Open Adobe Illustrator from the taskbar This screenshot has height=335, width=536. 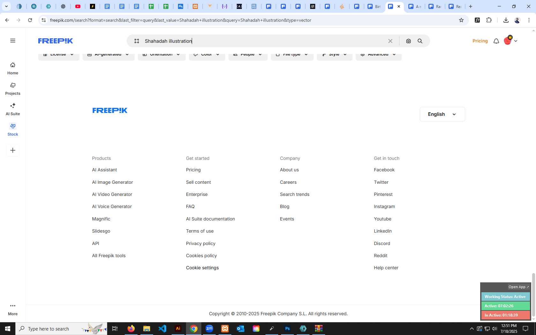point(178,329)
